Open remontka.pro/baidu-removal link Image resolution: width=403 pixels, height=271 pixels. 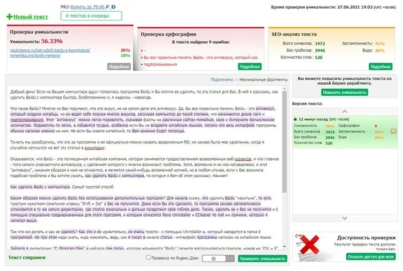(35, 55)
